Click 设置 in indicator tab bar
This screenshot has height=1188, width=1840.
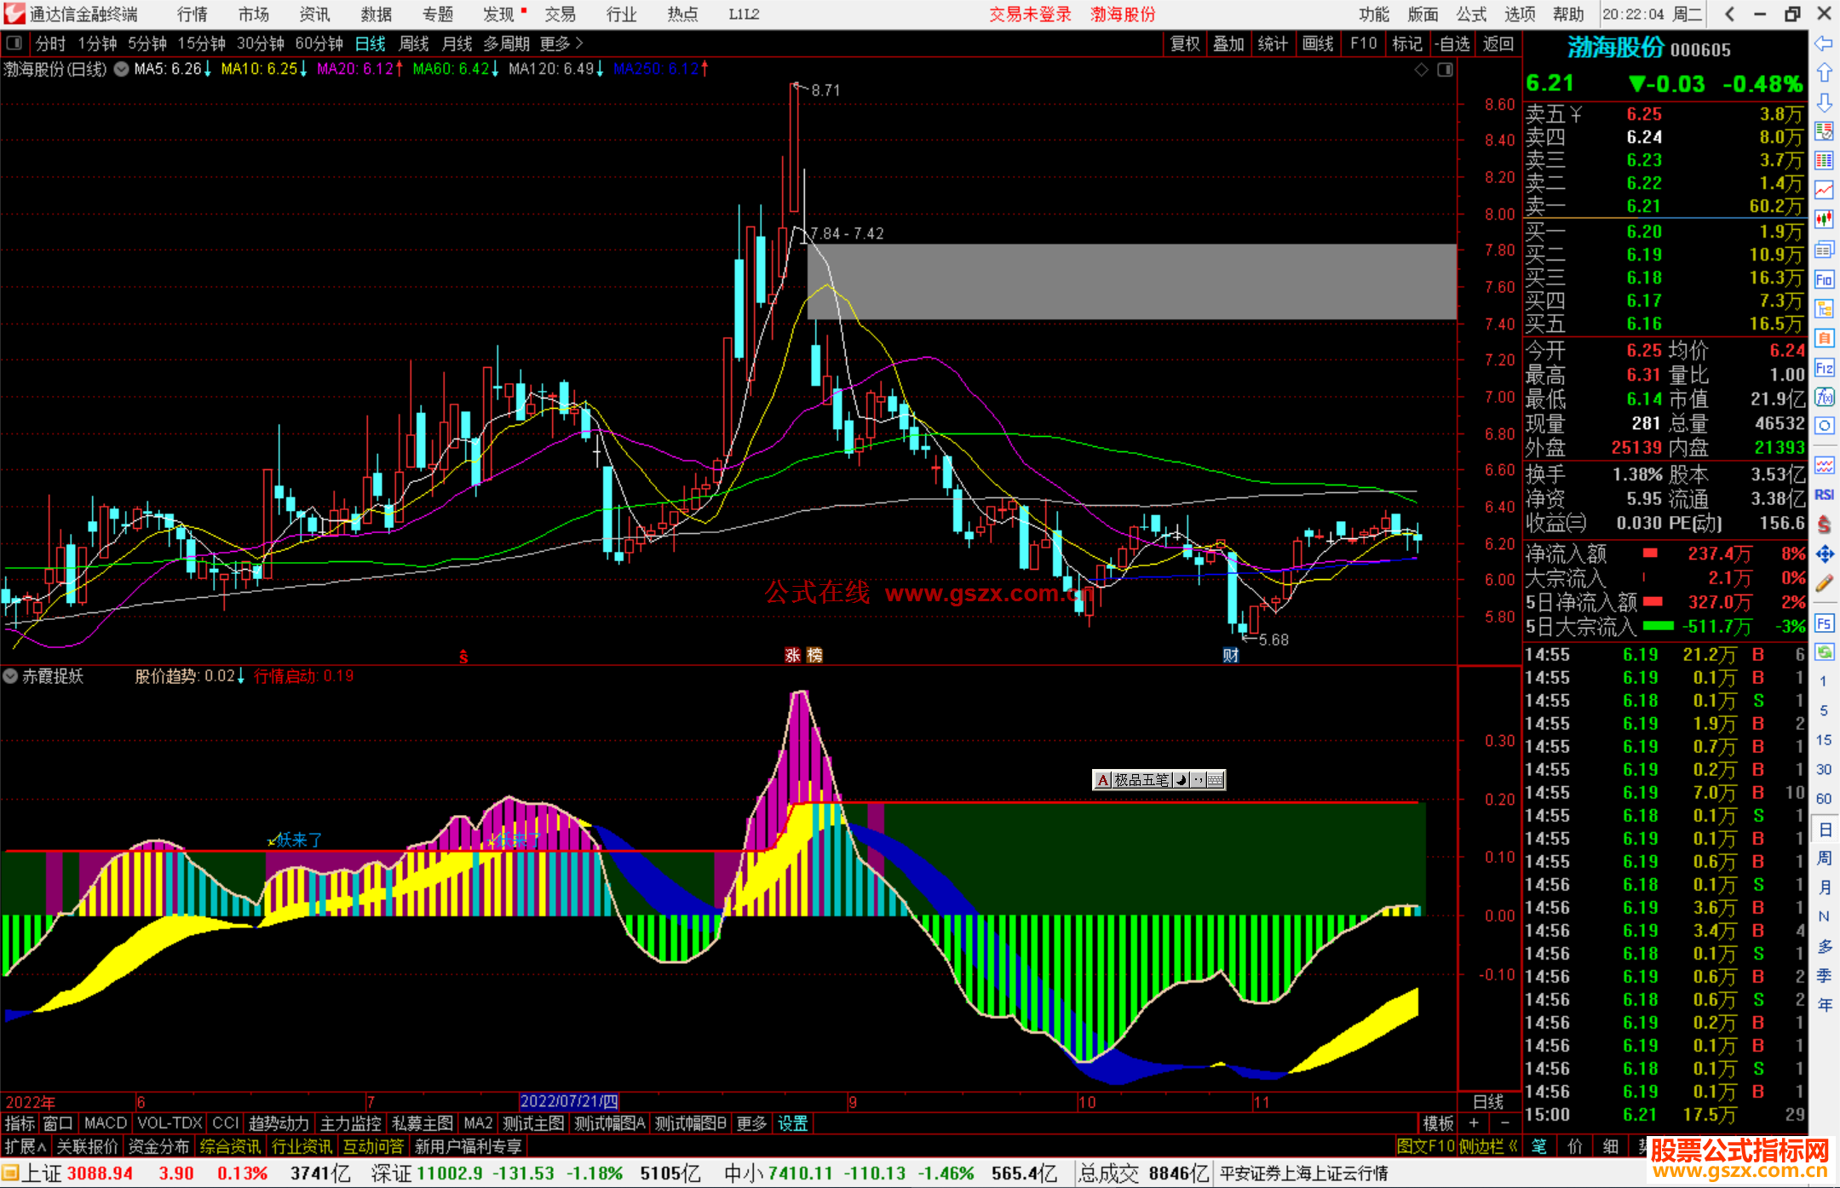coord(792,1124)
